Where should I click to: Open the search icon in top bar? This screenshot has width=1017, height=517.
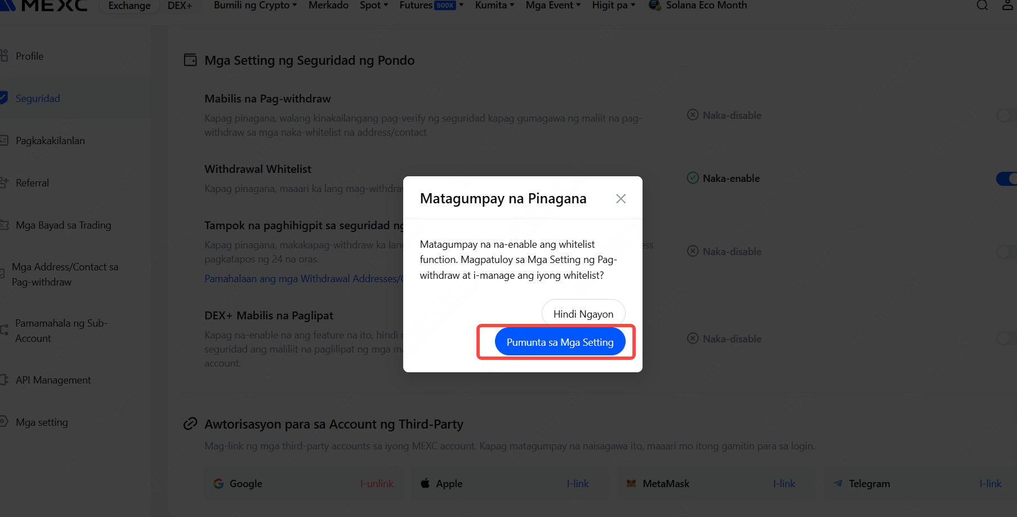coord(982,5)
